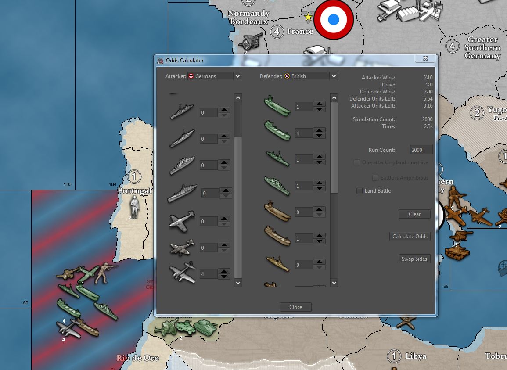Viewport: 507px width, 370px height.
Task: Select the gray strategic bomber icon with count 4
Action: coord(182,272)
